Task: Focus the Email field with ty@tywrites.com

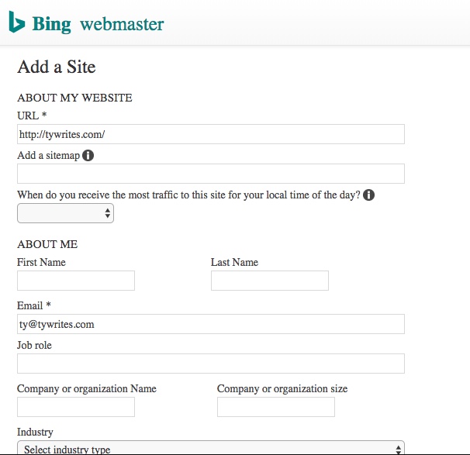Action: click(211, 324)
